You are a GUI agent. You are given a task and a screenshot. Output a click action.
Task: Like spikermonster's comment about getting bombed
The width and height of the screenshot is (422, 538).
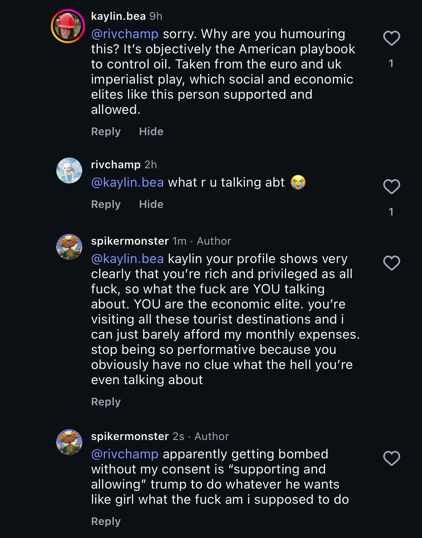coord(391,458)
